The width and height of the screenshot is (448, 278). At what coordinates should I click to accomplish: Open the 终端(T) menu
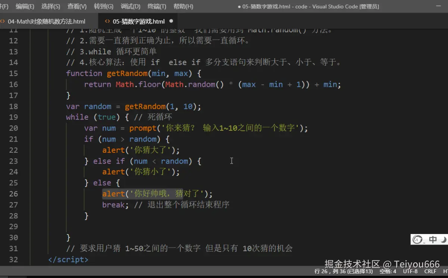157,6
